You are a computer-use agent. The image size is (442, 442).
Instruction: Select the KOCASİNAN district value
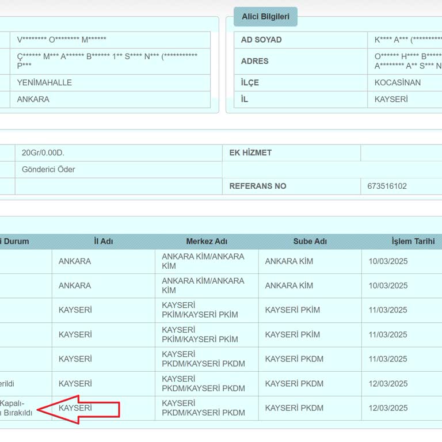tap(398, 83)
